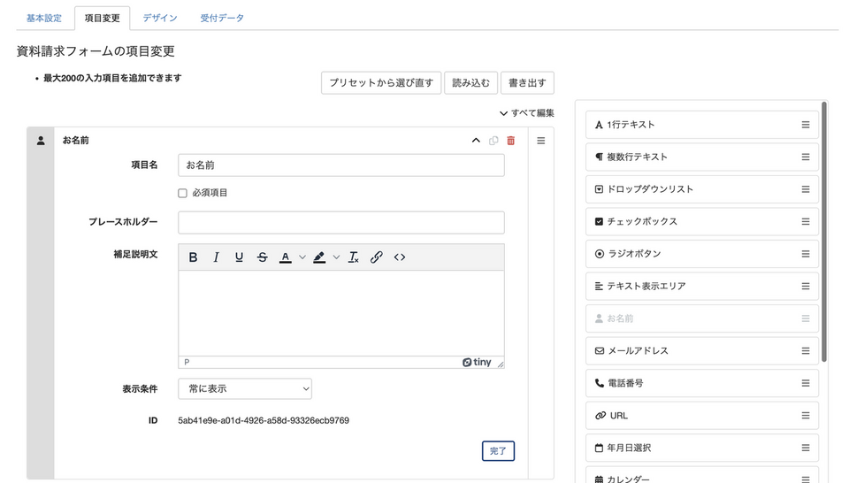Enable the 必須項目 checkbox
Screen dimensions: 849x483
point(182,193)
